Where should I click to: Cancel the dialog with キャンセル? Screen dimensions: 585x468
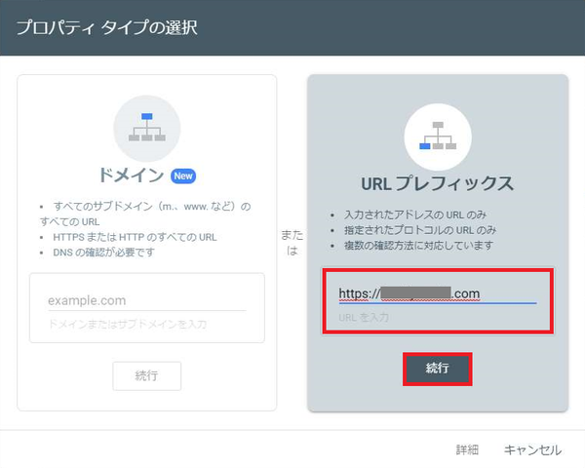532,449
